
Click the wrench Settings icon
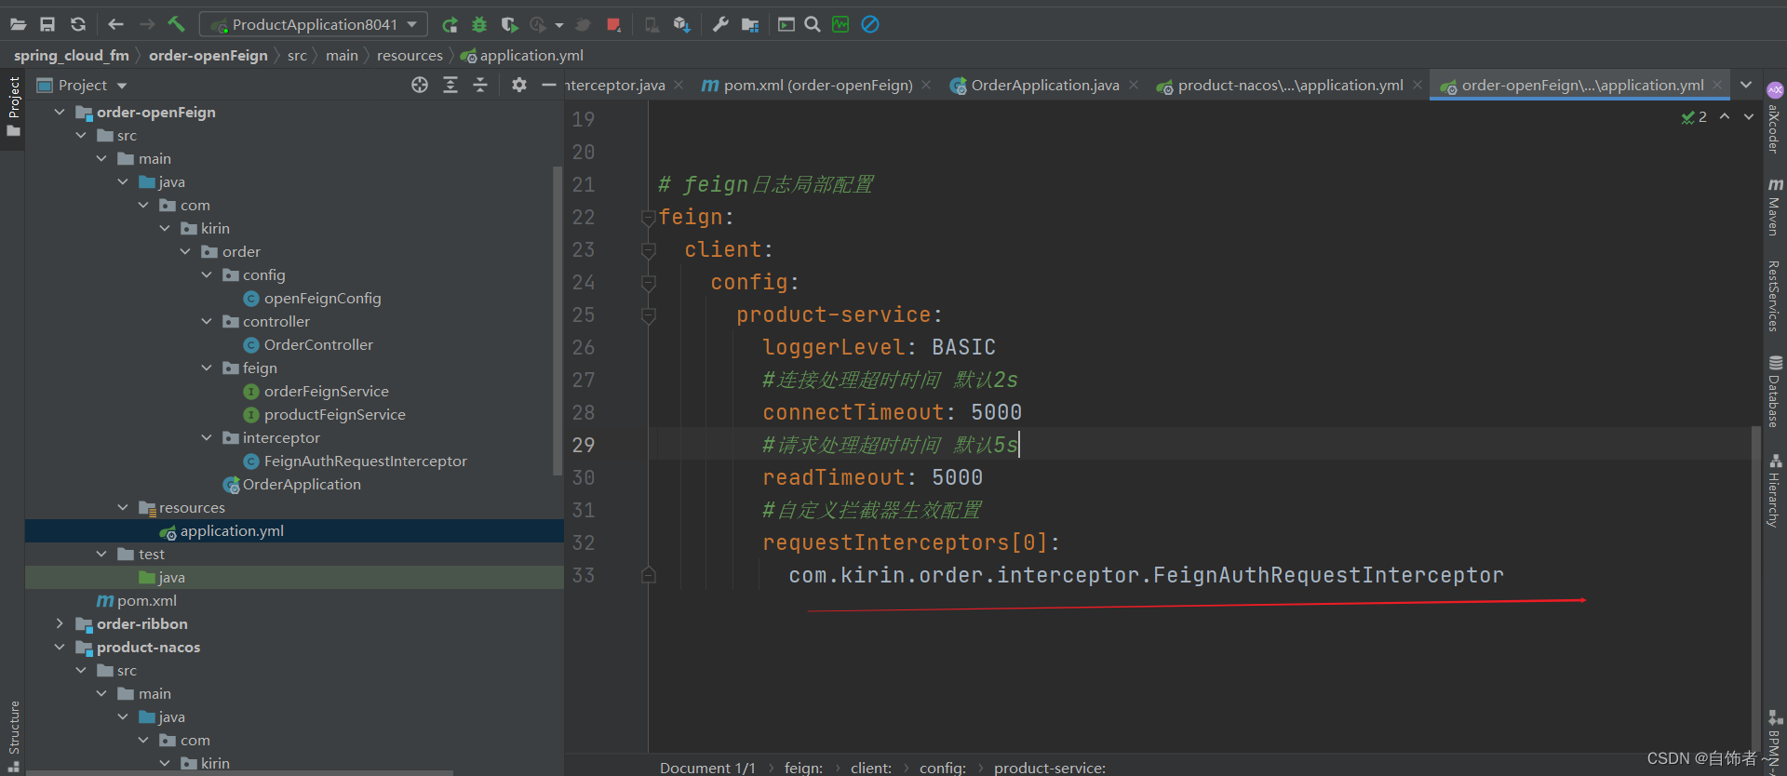pyautogui.click(x=720, y=24)
